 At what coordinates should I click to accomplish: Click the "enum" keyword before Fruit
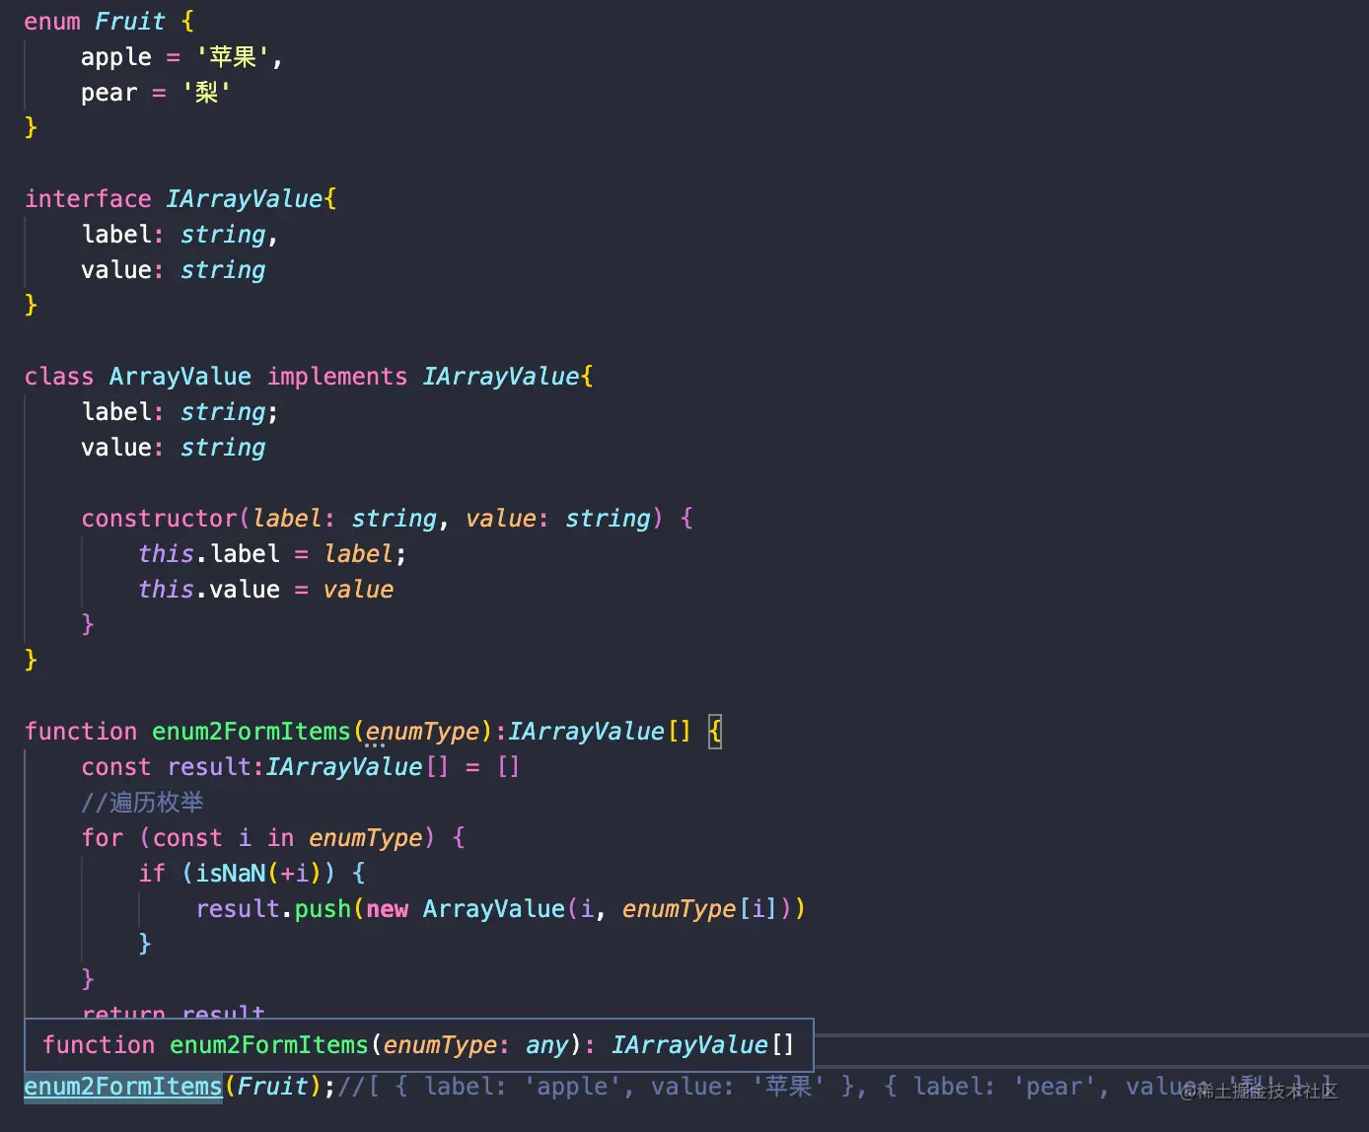[52, 21]
